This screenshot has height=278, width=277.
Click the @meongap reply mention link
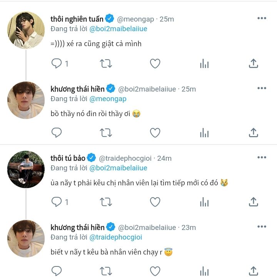(x=108, y=99)
